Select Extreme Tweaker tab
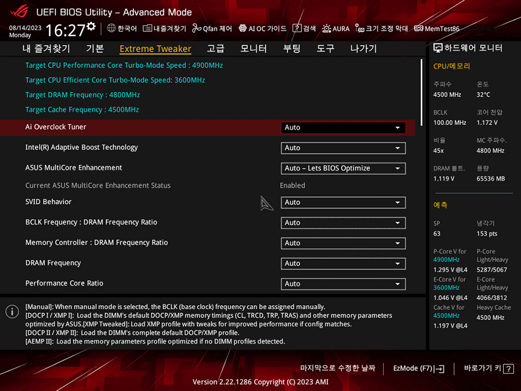Screen dimensions: 521x391 pos(155,49)
